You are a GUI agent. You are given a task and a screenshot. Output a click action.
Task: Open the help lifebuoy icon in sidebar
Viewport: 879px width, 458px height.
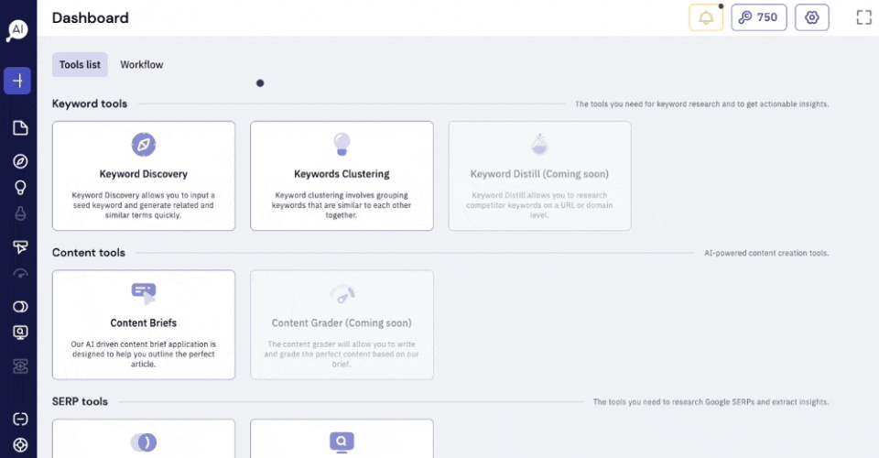[x=20, y=445]
